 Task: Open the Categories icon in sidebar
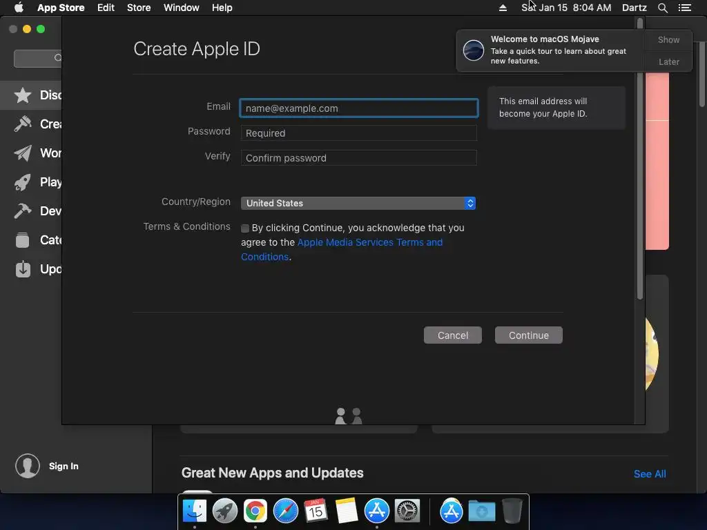23,239
